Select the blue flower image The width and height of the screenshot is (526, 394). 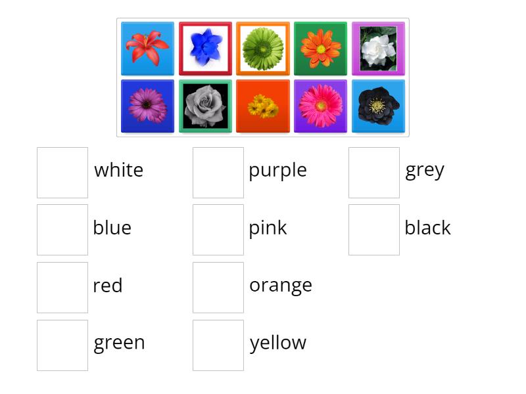(x=205, y=48)
